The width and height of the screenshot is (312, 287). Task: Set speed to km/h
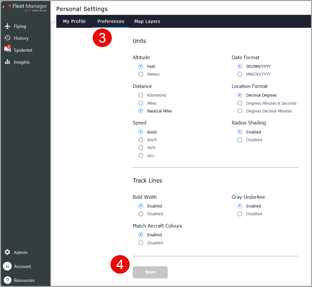click(x=141, y=140)
